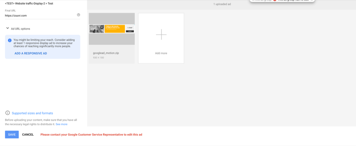This screenshot has height=146, width=356.
Task: Click the 1 uploaded ad text
Action: [x=222, y=4]
